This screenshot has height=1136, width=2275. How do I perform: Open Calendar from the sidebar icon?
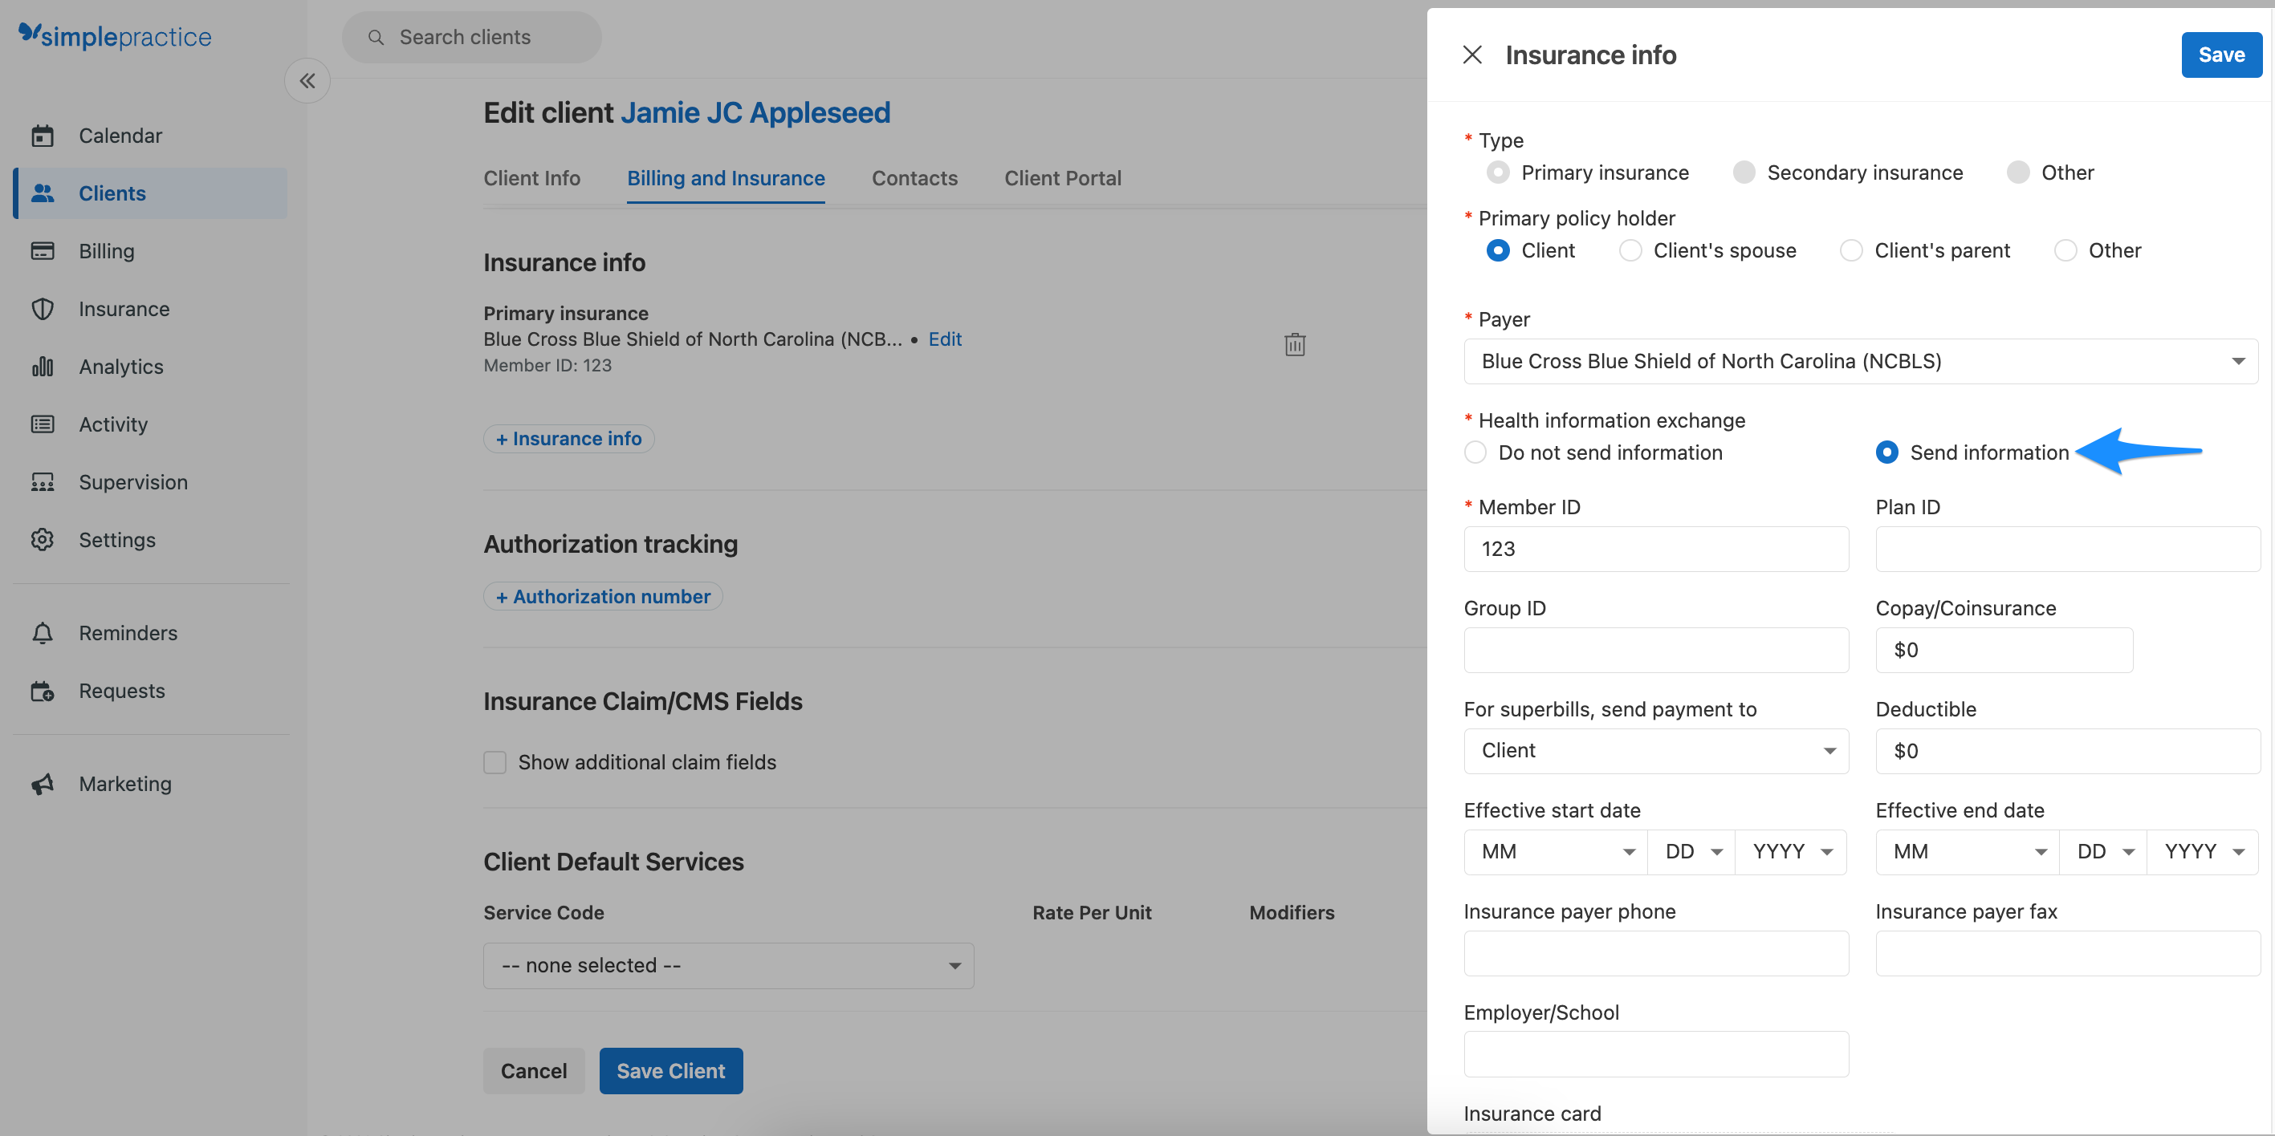pyautogui.click(x=43, y=135)
